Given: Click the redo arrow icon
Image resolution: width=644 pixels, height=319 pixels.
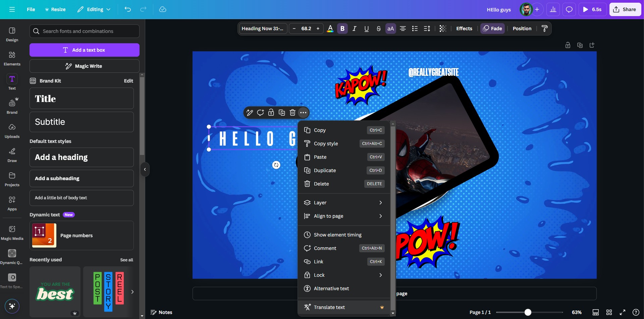Looking at the screenshot, I should click(143, 9).
